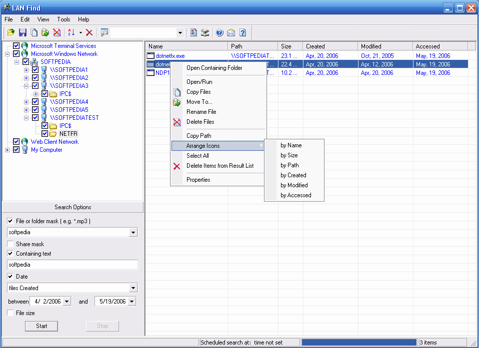The width and height of the screenshot is (479, 348).
Task: Click the Start search button
Action: 41,326
